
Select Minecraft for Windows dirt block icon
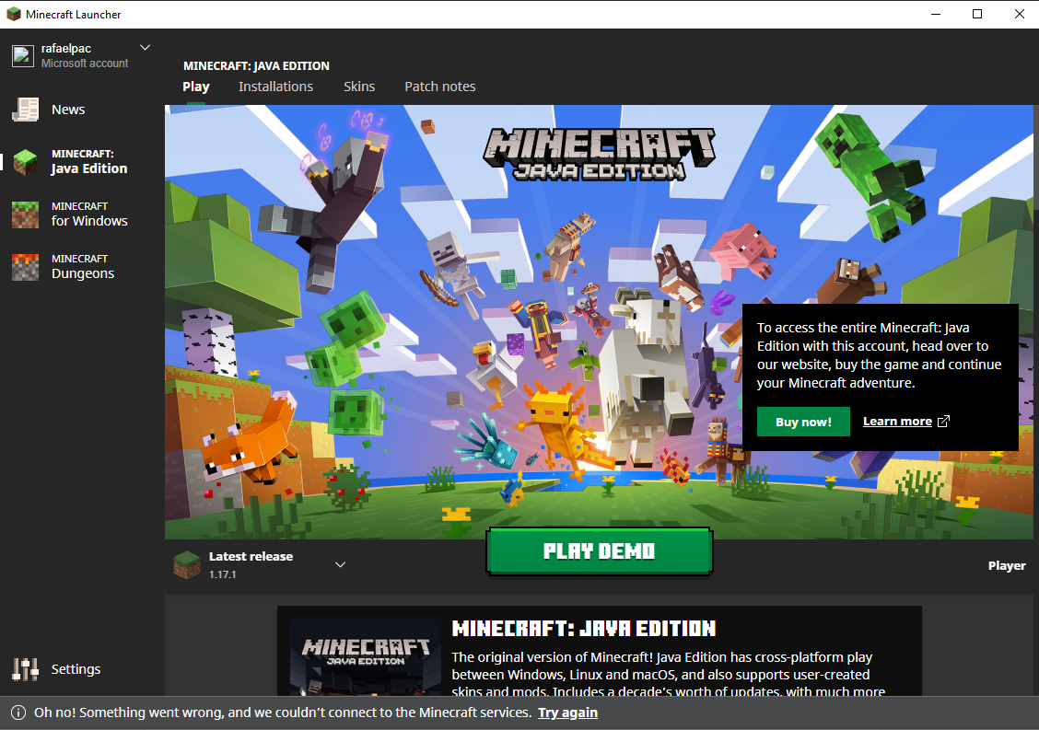pyautogui.click(x=25, y=214)
